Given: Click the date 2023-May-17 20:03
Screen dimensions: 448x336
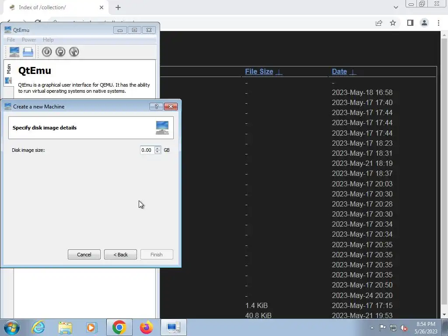Looking at the screenshot, I should [x=362, y=184].
